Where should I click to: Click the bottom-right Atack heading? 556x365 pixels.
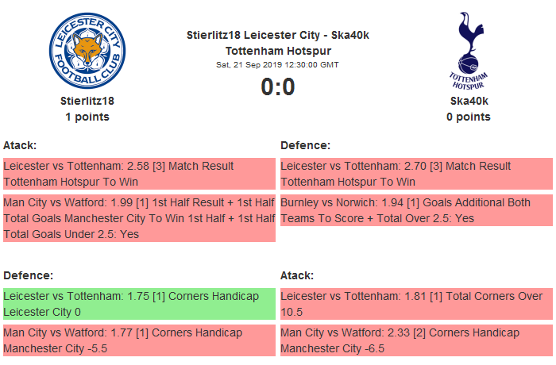point(297,275)
